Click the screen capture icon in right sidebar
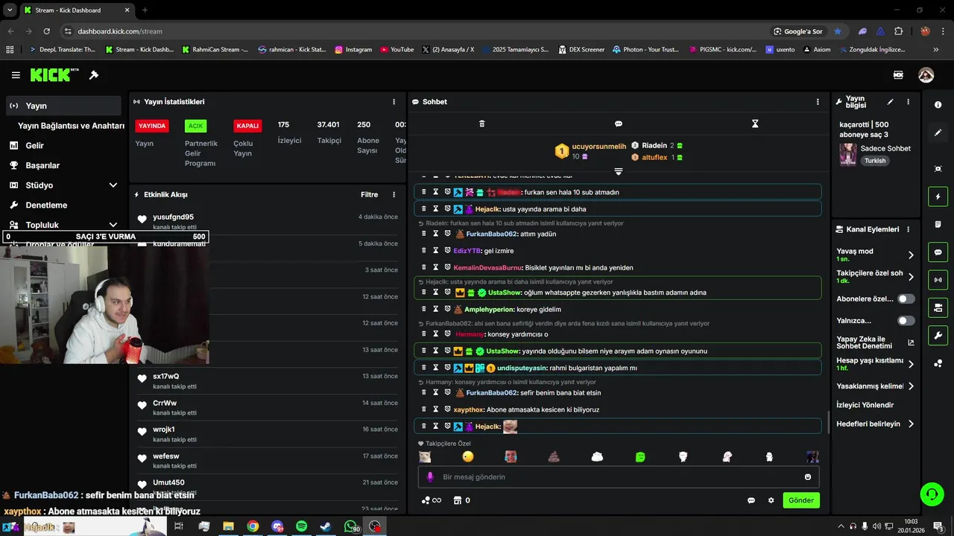This screenshot has width=954, height=536. [x=938, y=169]
